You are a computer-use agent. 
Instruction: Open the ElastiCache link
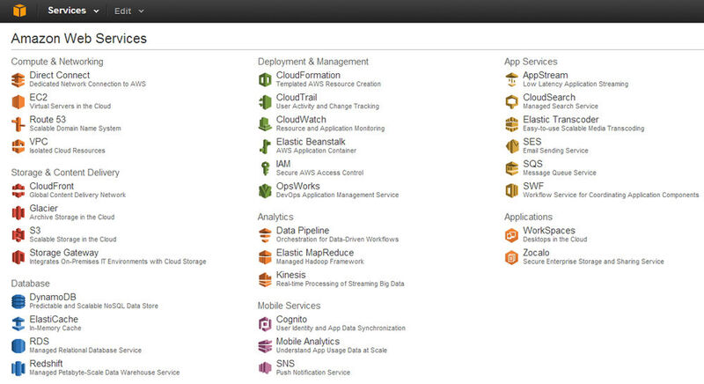(54, 320)
